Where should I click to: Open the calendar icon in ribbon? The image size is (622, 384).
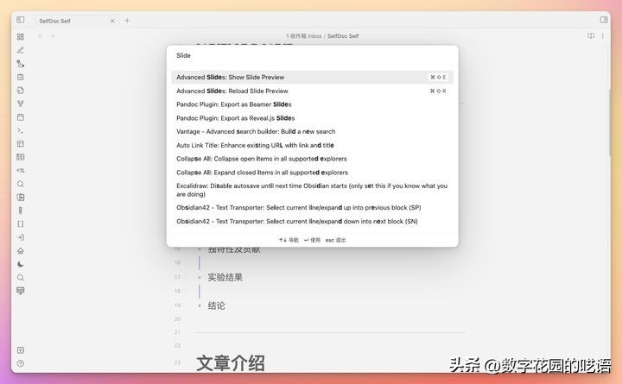tap(21, 116)
